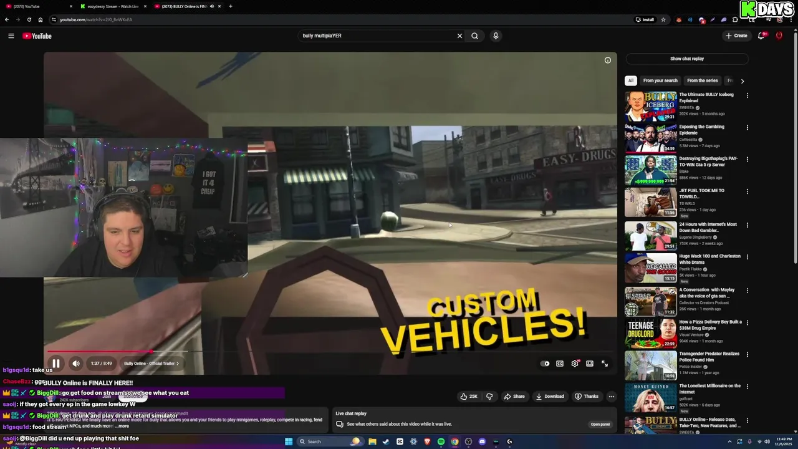Open browser extensions puzzle icon
Viewport: 798px width, 449px height.
click(x=736, y=19)
